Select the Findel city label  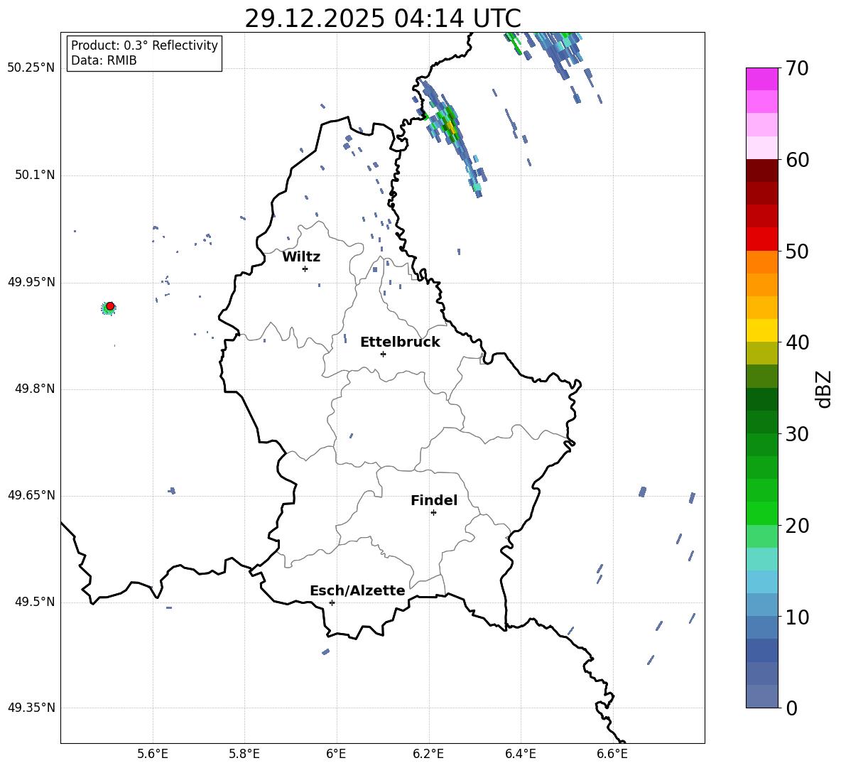[x=434, y=501]
